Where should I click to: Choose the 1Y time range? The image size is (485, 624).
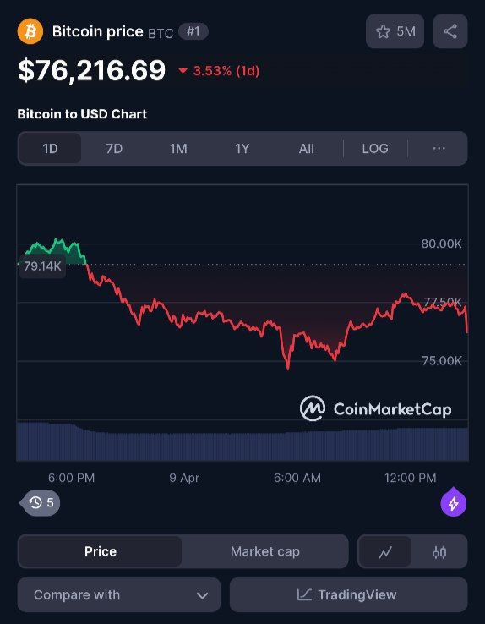(243, 149)
